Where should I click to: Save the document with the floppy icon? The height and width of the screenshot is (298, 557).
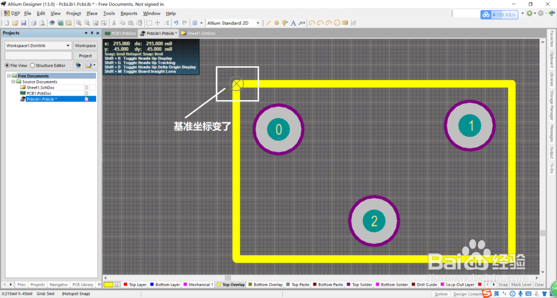(x=23, y=23)
